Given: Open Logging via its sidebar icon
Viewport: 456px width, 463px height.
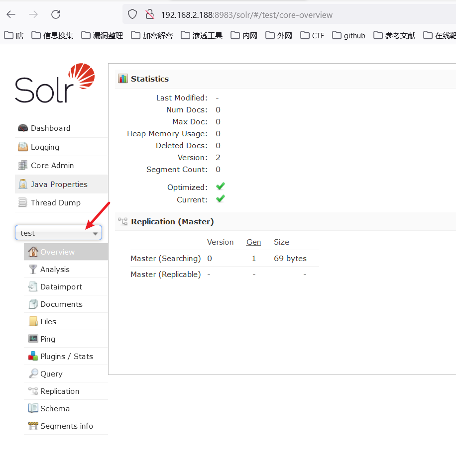Looking at the screenshot, I should pyautogui.click(x=23, y=147).
